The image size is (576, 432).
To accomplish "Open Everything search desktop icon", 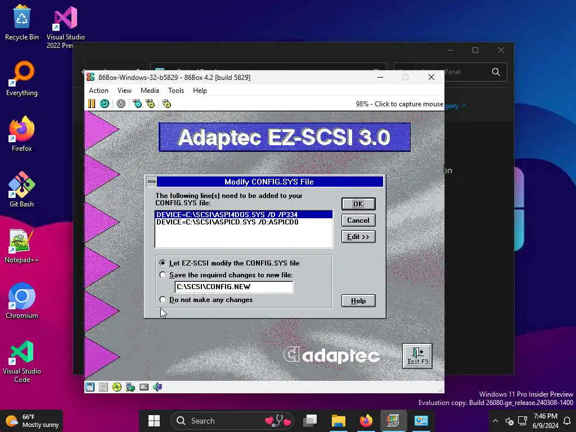I will coord(22,79).
